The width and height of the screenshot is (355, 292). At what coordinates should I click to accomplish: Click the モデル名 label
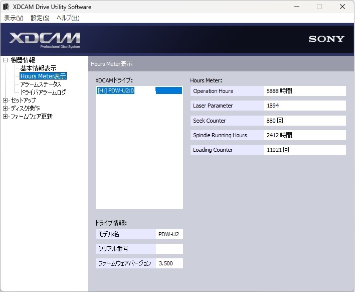click(126, 234)
